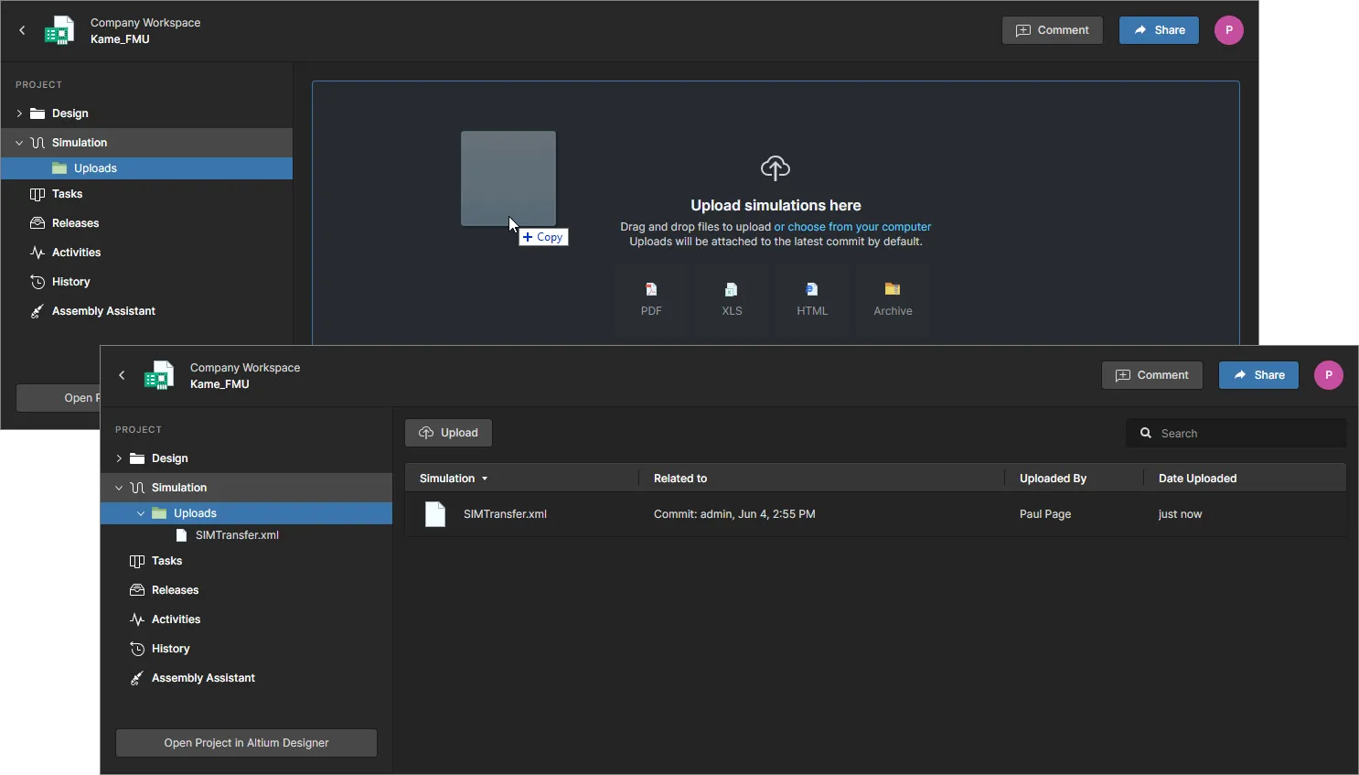Image resolution: width=1359 pixels, height=775 pixels.
Task: Open the Assembly Assistant in the front window
Action: [x=203, y=678]
